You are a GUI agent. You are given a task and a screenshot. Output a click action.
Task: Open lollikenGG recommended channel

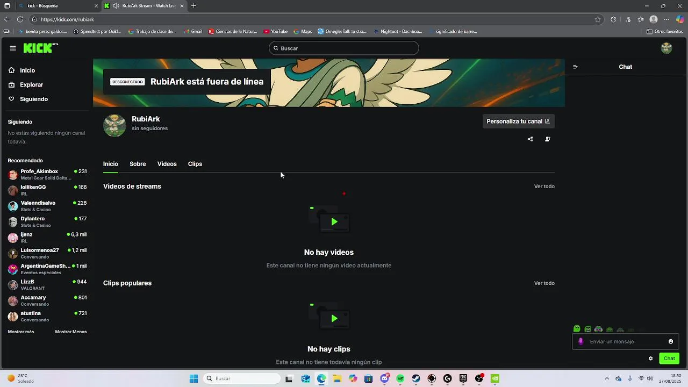(47, 190)
